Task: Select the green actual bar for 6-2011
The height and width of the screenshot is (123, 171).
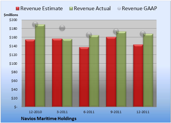Action: [94, 71]
